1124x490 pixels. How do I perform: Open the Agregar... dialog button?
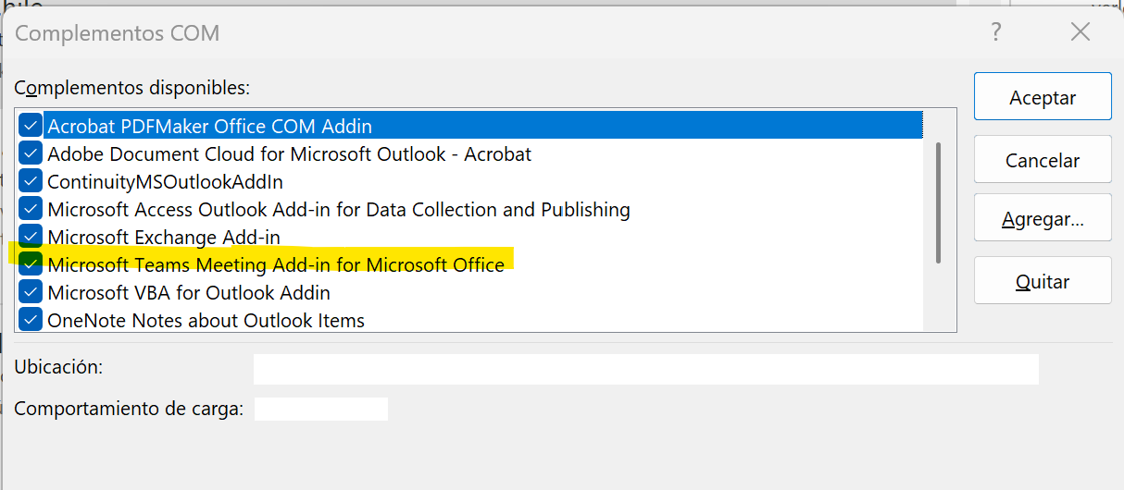point(1043,219)
